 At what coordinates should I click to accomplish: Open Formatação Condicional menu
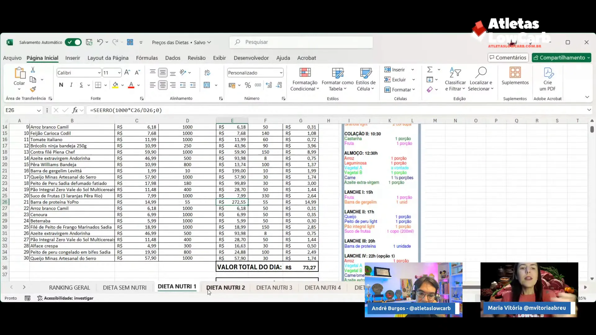(305, 79)
